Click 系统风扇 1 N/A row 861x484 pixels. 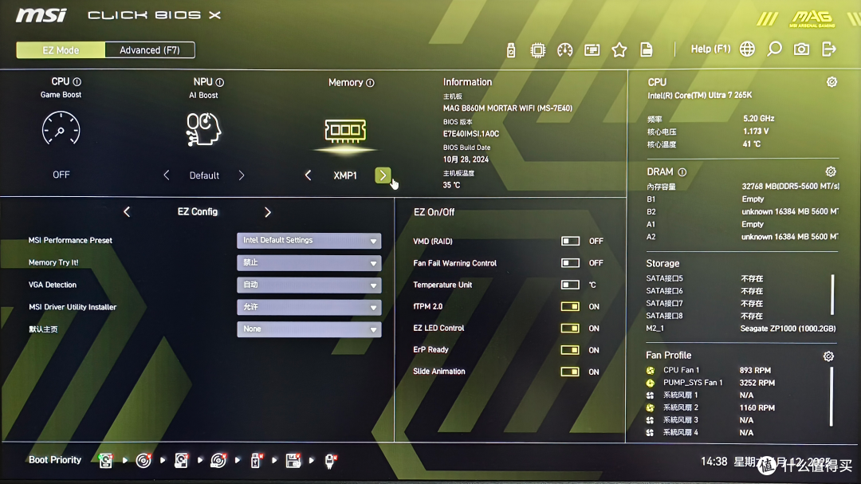[x=701, y=395]
